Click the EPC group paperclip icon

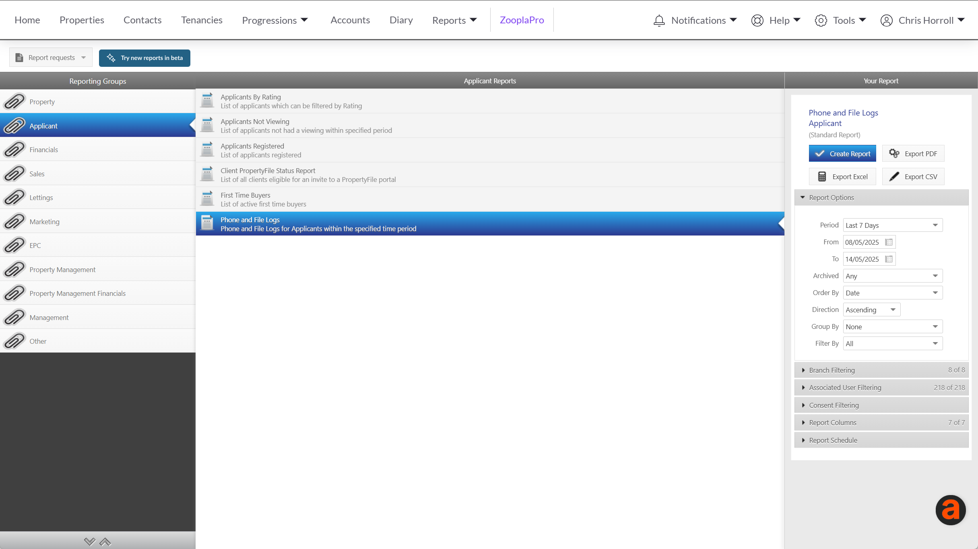point(14,245)
